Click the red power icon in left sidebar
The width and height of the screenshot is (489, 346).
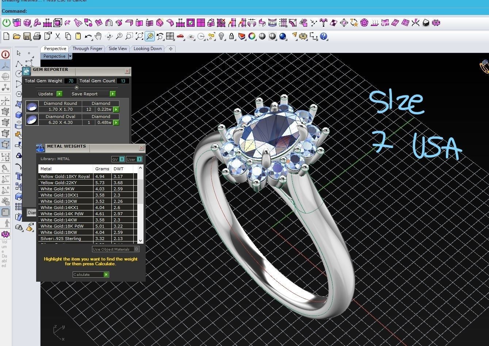pyautogui.click(x=5, y=55)
